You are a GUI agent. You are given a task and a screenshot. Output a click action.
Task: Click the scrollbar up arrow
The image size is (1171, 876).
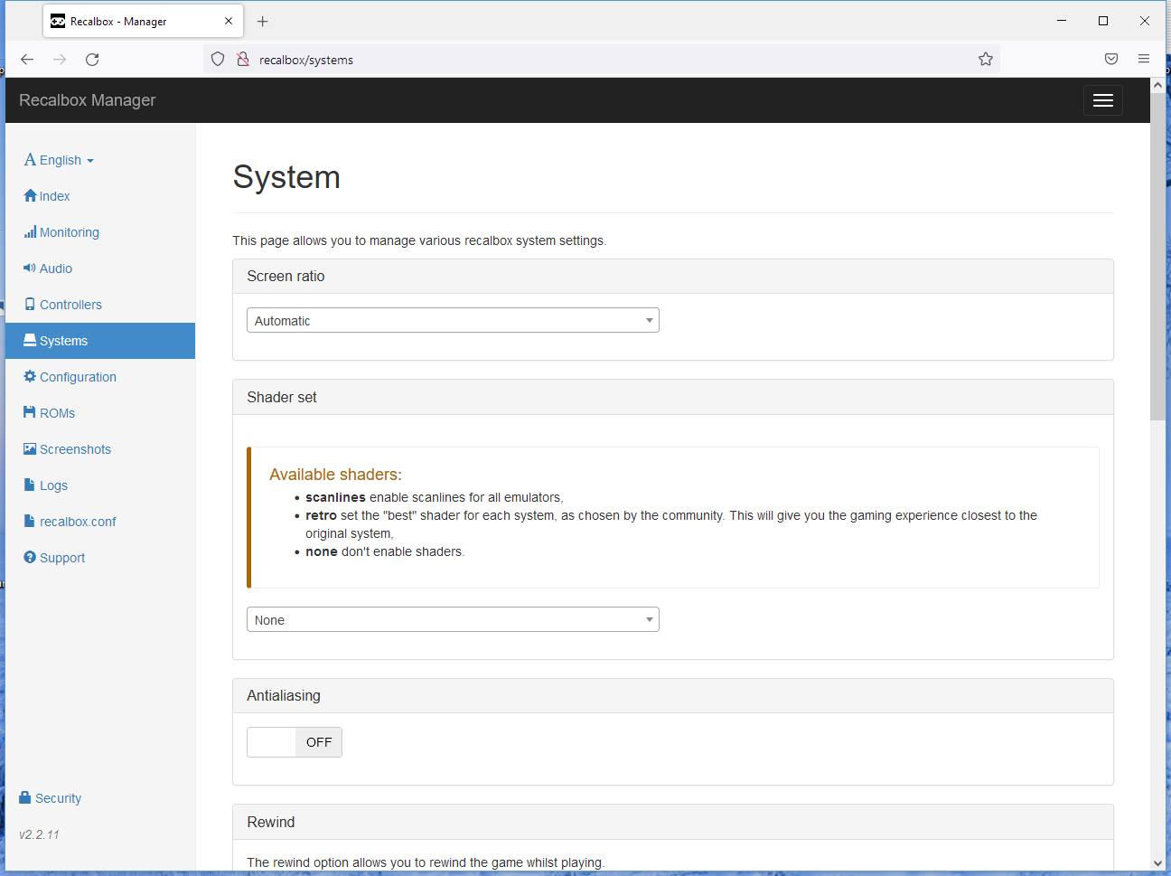coord(1157,85)
